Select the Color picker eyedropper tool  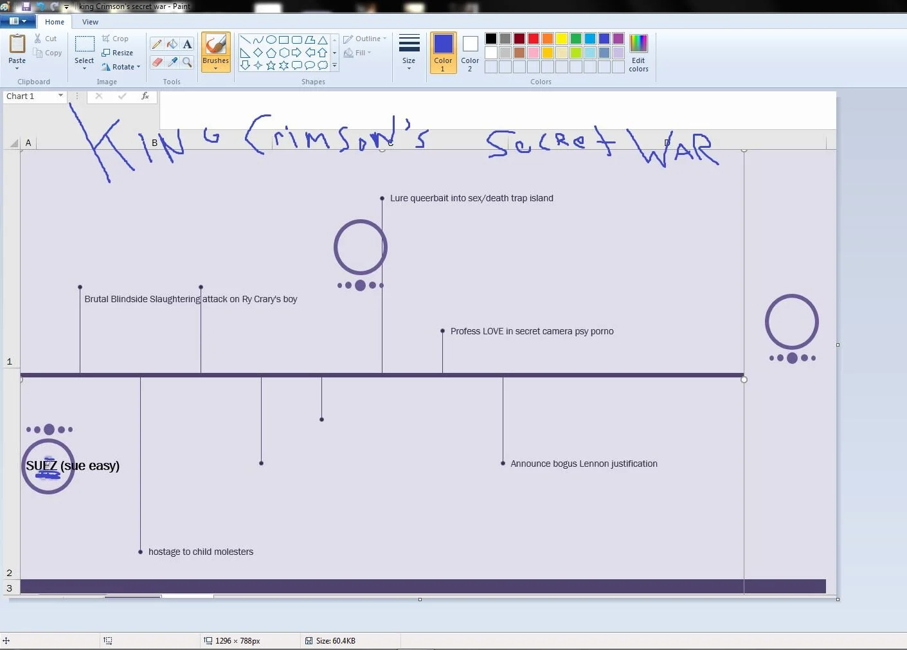172,62
